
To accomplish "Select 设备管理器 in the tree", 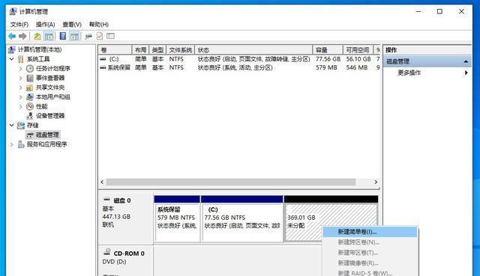I will pos(50,116).
